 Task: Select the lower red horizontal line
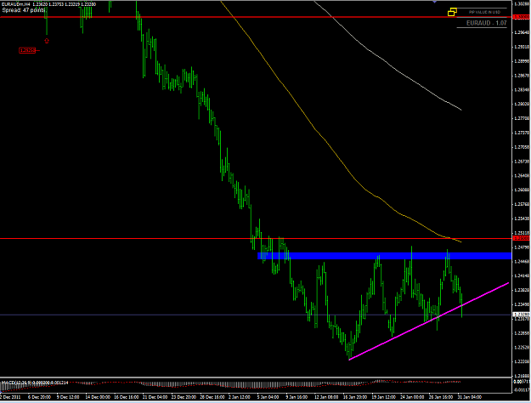pos(256,239)
